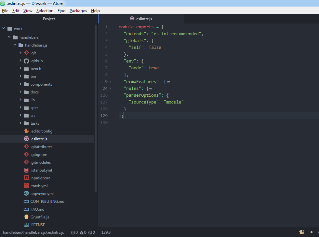The image size is (319, 237).
Task: Click the "parserOptions" key in editor
Action: pos(142,95)
